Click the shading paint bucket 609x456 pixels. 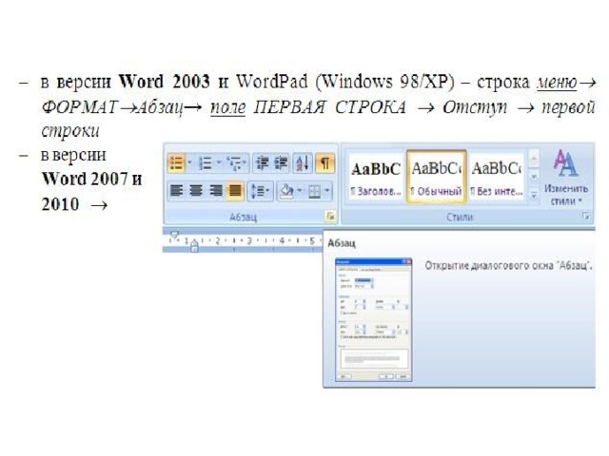click(286, 190)
